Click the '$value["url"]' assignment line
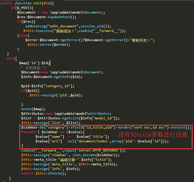This screenshot has height=182, width=194. [x=102, y=141]
